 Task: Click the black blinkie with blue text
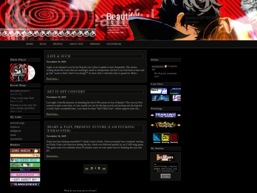tap(25, 170)
